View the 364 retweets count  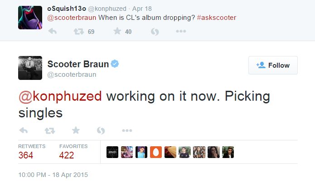click(26, 155)
